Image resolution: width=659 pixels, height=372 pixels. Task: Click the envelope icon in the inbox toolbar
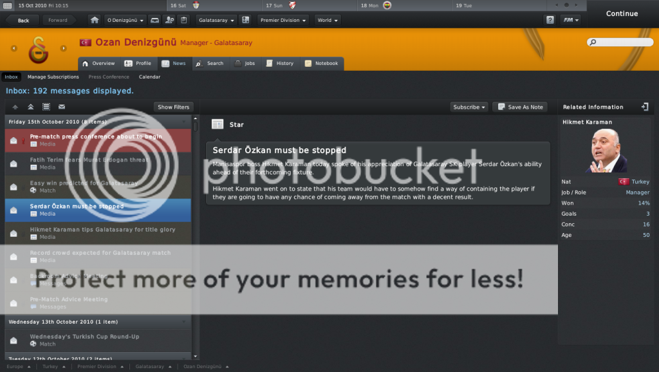[62, 107]
